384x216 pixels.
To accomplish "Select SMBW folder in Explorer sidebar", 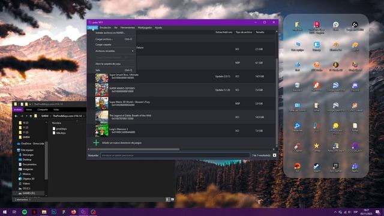I will coord(24,137).
